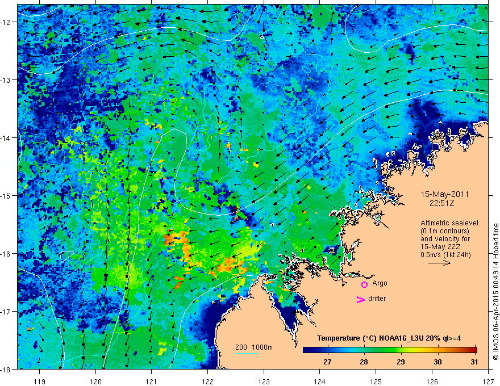
Task: Click the colorbar tick label '28'
Action: [x=364, y=362]
